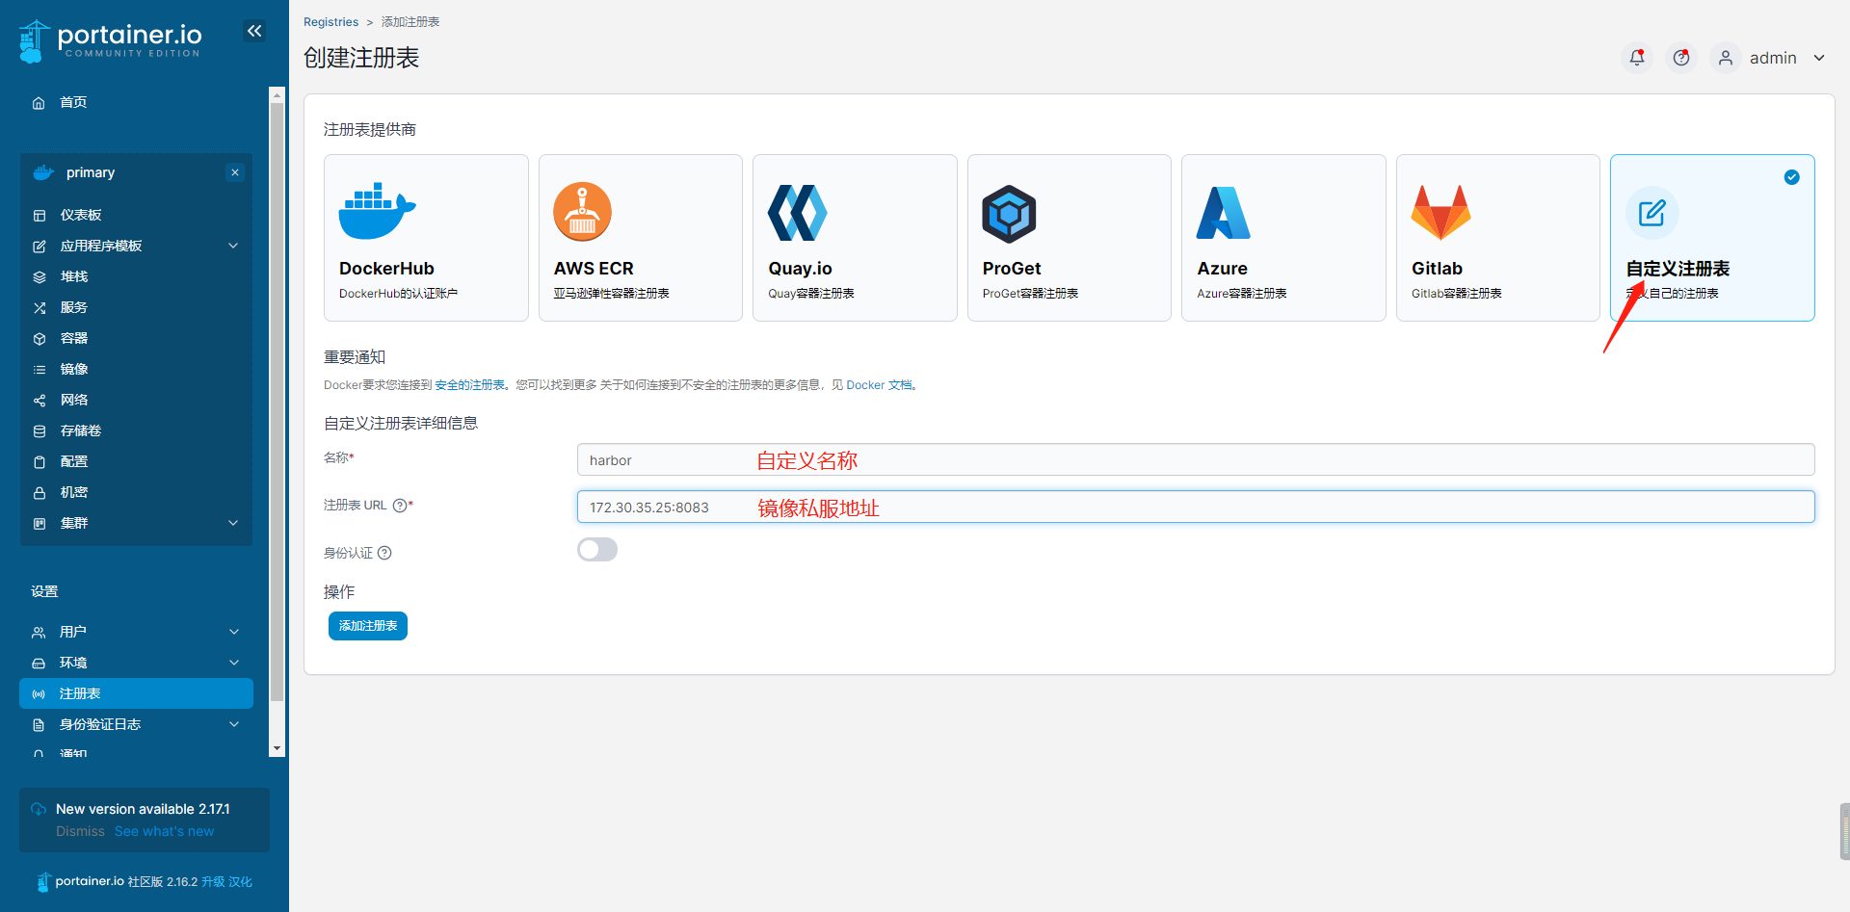Select the Quay.io registry provider card
The width and height of the screenshot is (1850, 912).
855,238
